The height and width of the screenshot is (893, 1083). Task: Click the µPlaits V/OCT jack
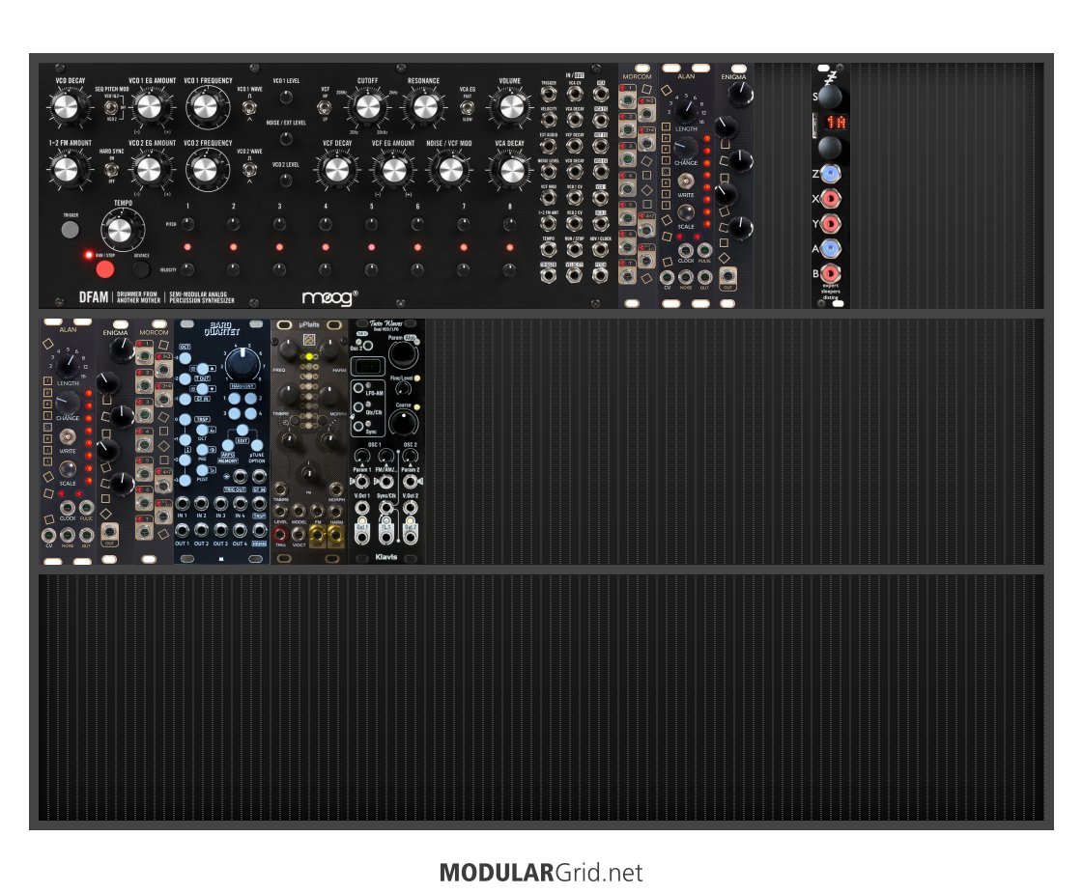click(x=299, y=534)
